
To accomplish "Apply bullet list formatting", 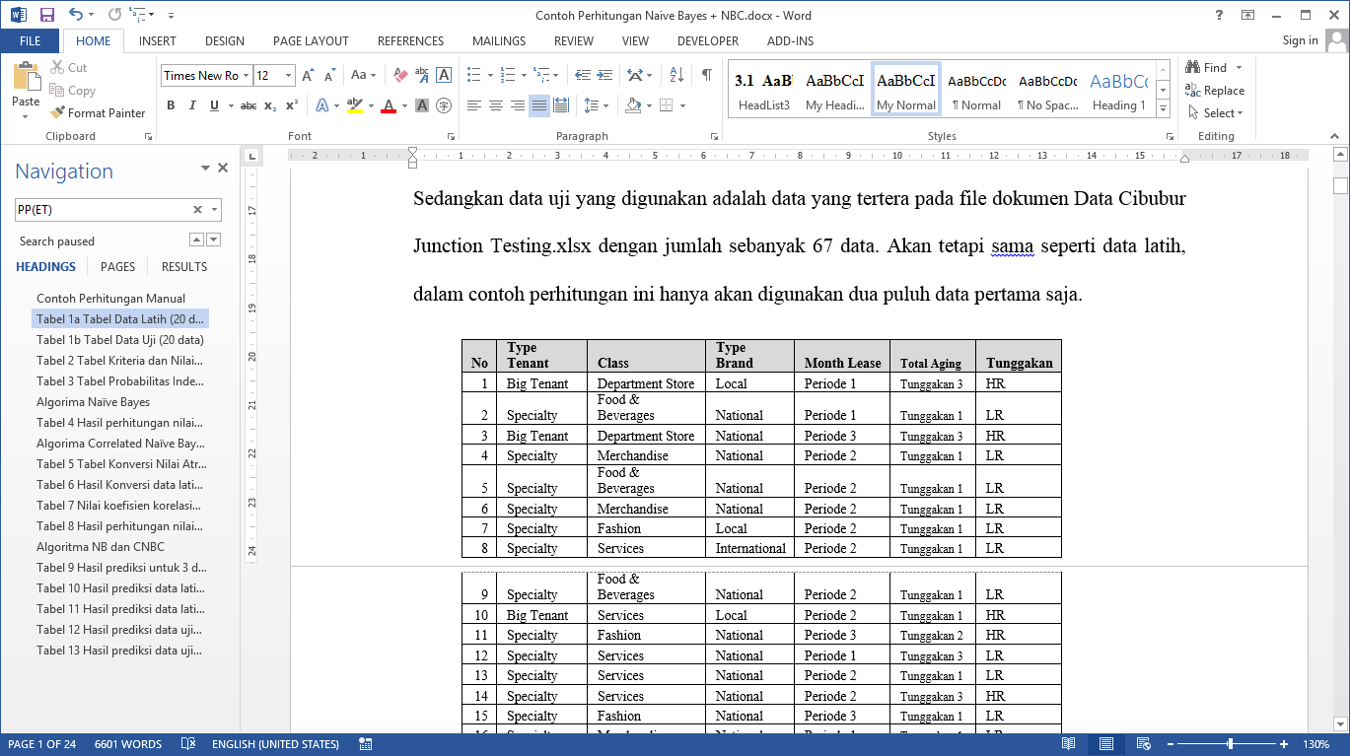I will (x=473, y=75).
